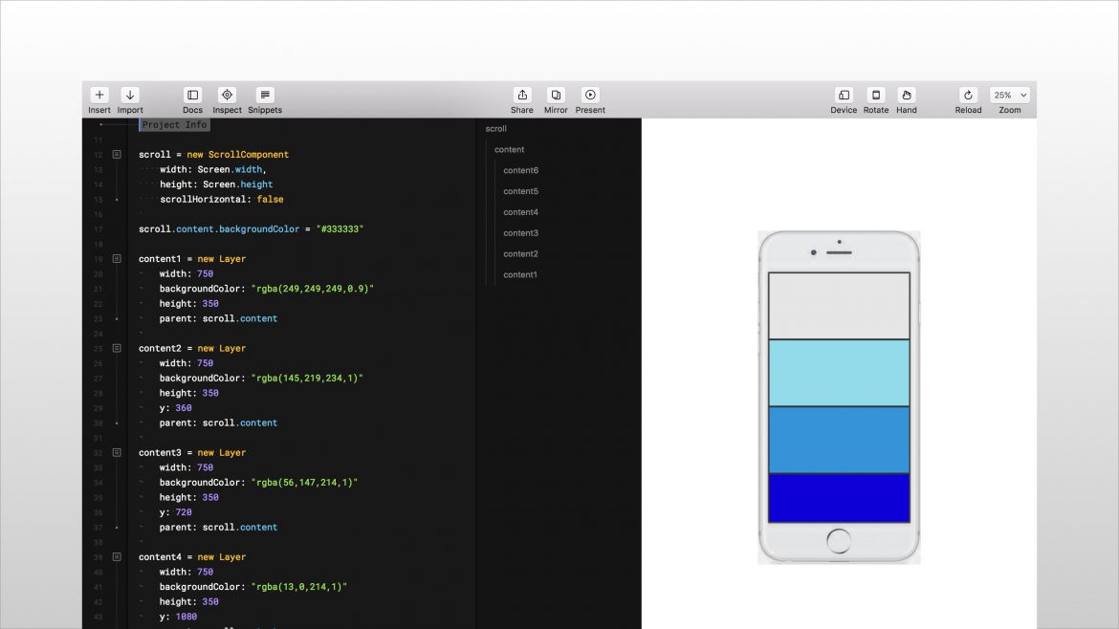1119x629 pixels.
Task: Click the "#333333" color string
Action: click(x=340, y=228)
